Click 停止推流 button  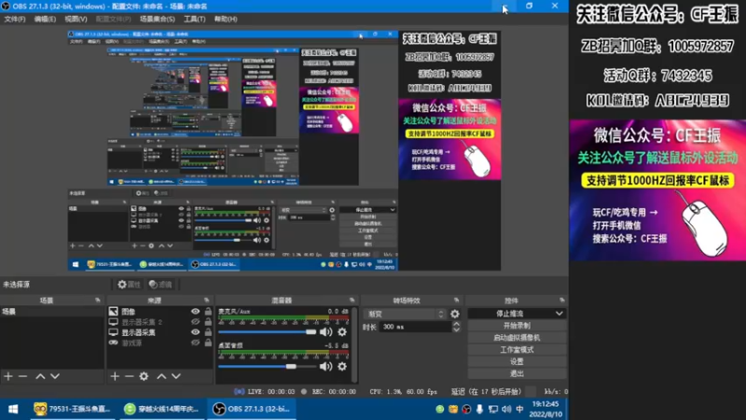(x=510, y=314)
